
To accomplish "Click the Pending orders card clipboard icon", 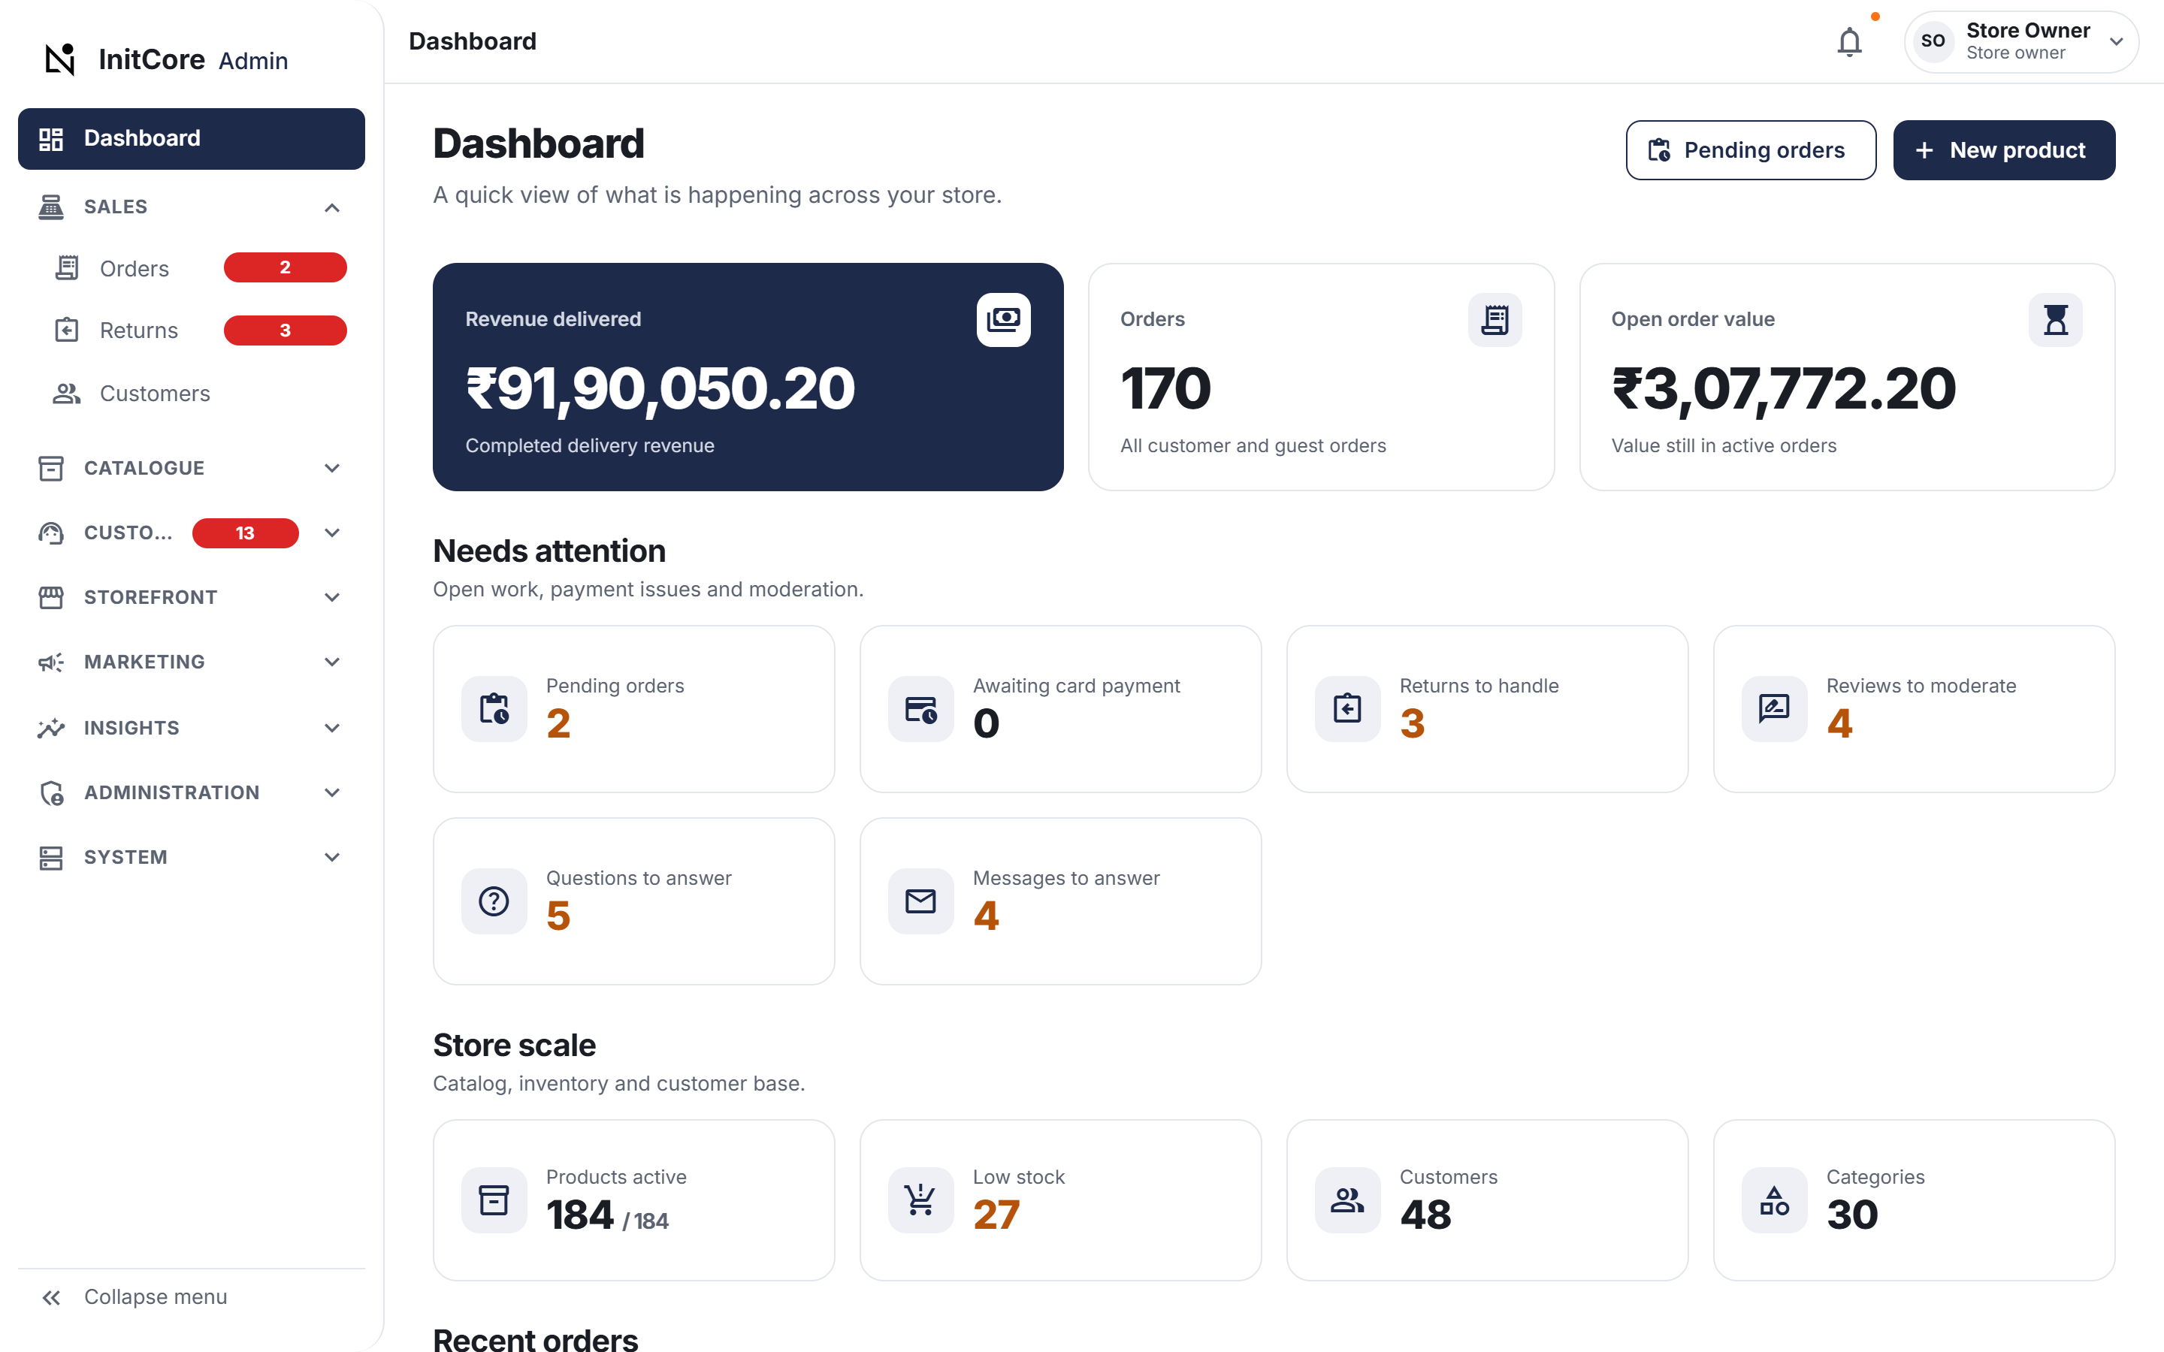I will (x=494, y=708).
